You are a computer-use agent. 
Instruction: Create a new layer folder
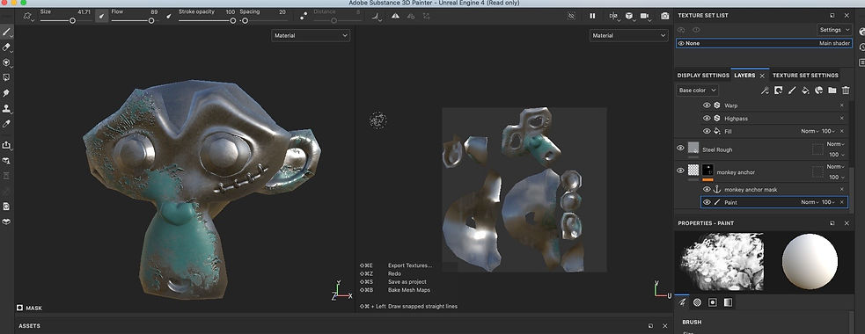(x=832, y=90)
